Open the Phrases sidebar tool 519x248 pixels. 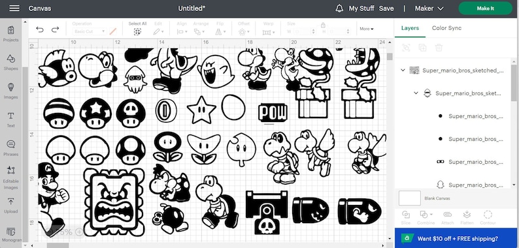click(x=10, y=148)
